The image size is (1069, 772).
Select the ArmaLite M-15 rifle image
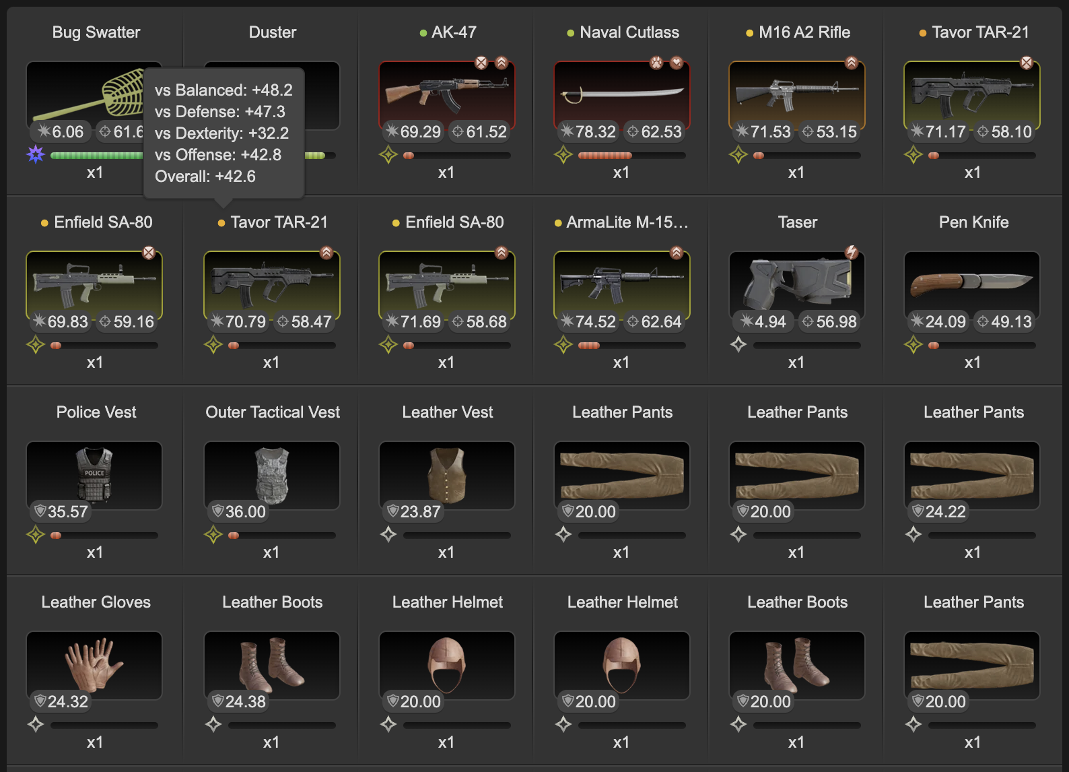[x=622, y=285]
